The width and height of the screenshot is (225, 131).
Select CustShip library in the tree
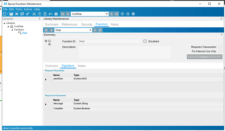[19, 26]
